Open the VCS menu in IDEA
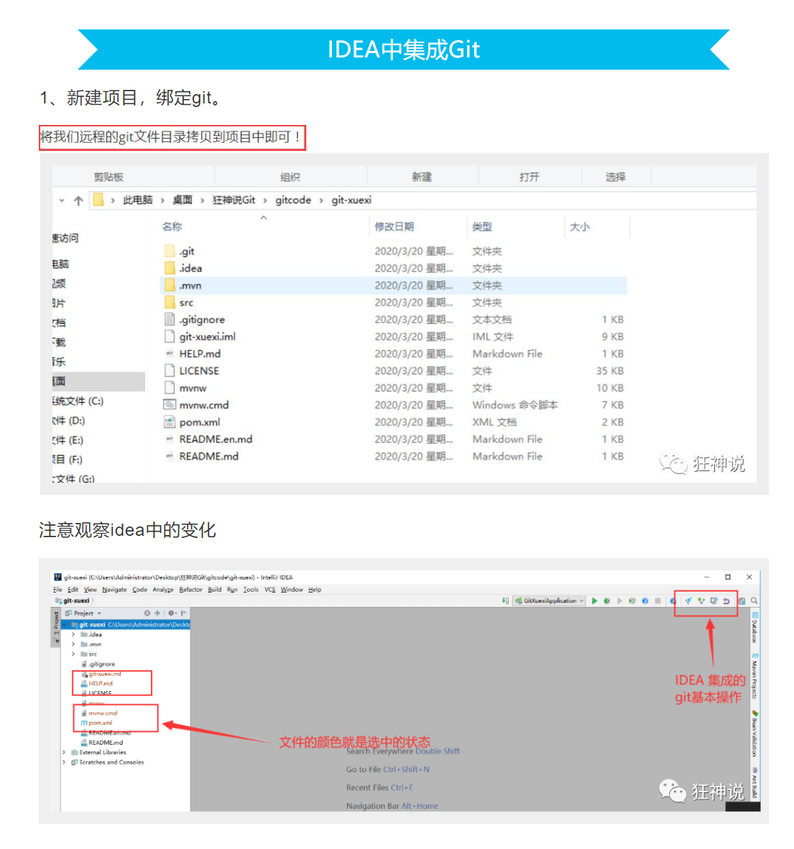Screen dimensions: 794x849 [269, 590]
